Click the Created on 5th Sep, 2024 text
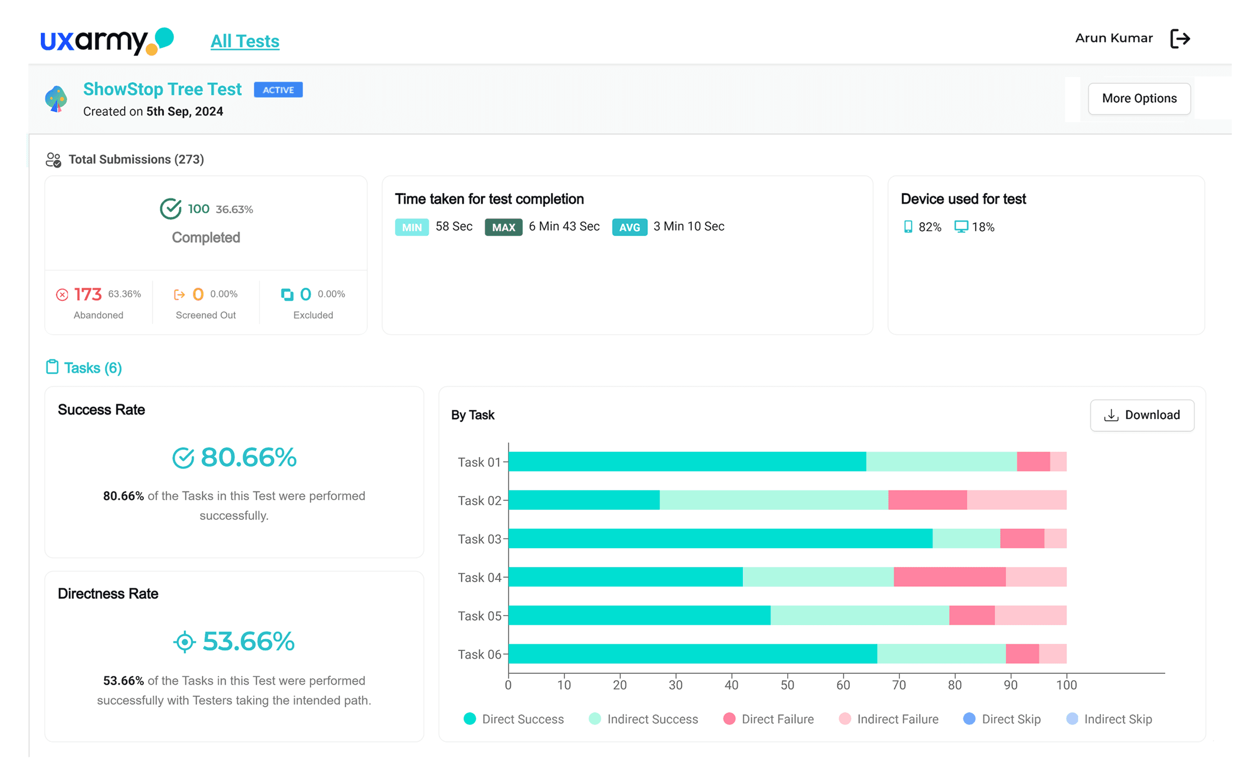 click(x=153, y=112)
